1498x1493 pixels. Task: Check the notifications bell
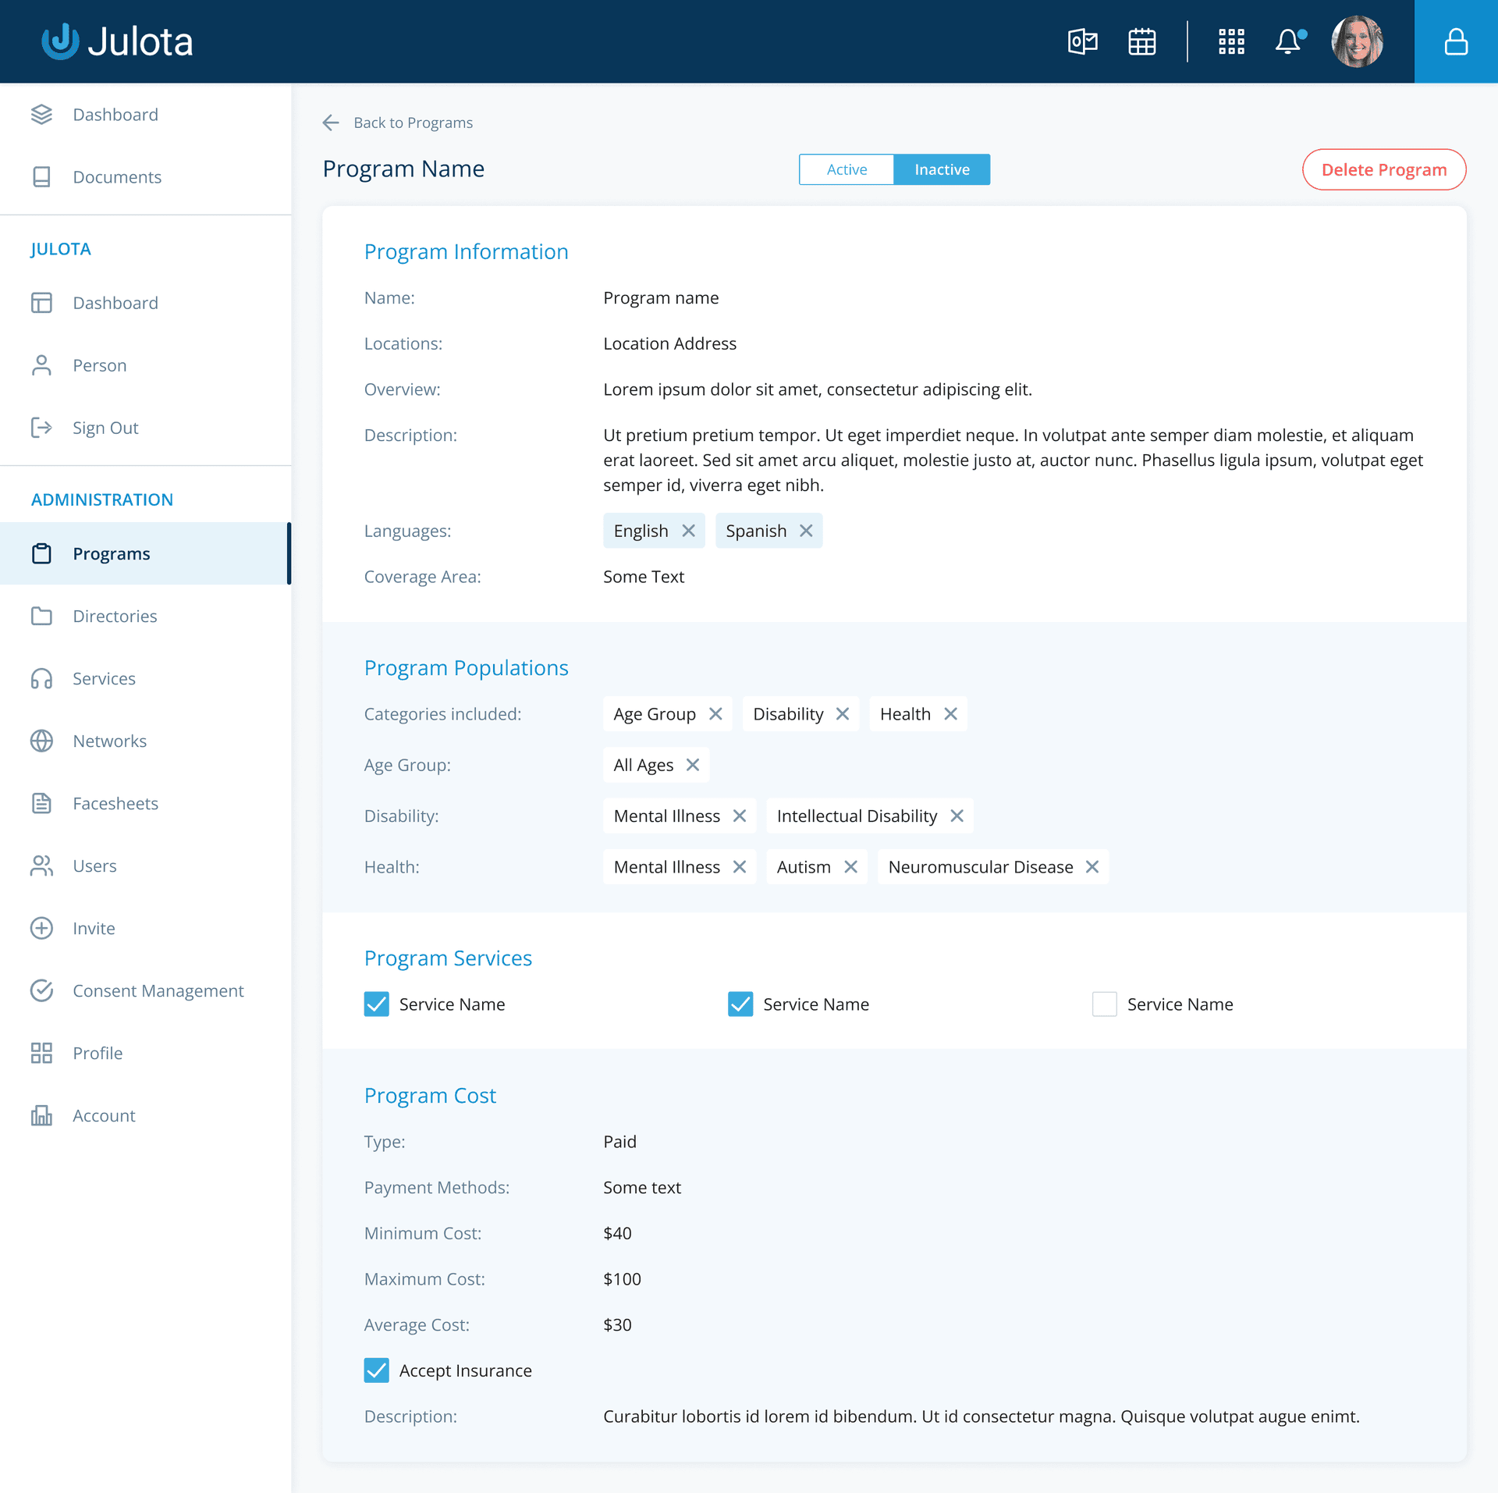[1289, 41]
